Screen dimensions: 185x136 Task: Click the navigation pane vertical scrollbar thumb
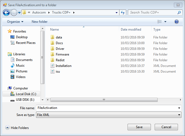[42, 57]
